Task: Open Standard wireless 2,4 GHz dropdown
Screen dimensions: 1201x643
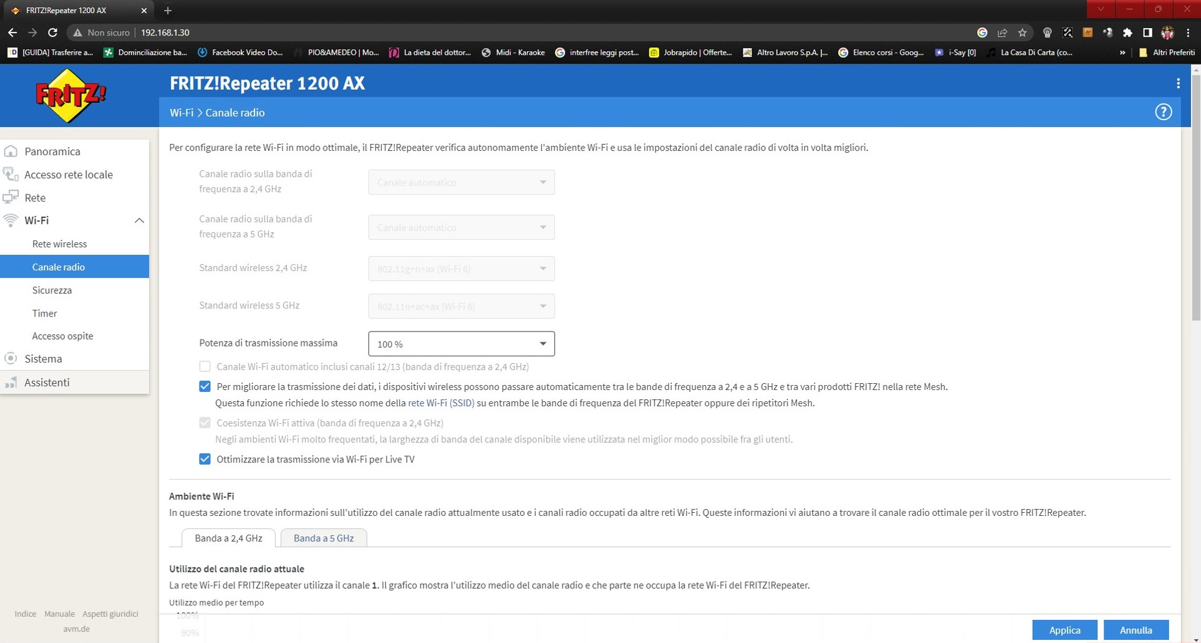Action: click(461, 269)
